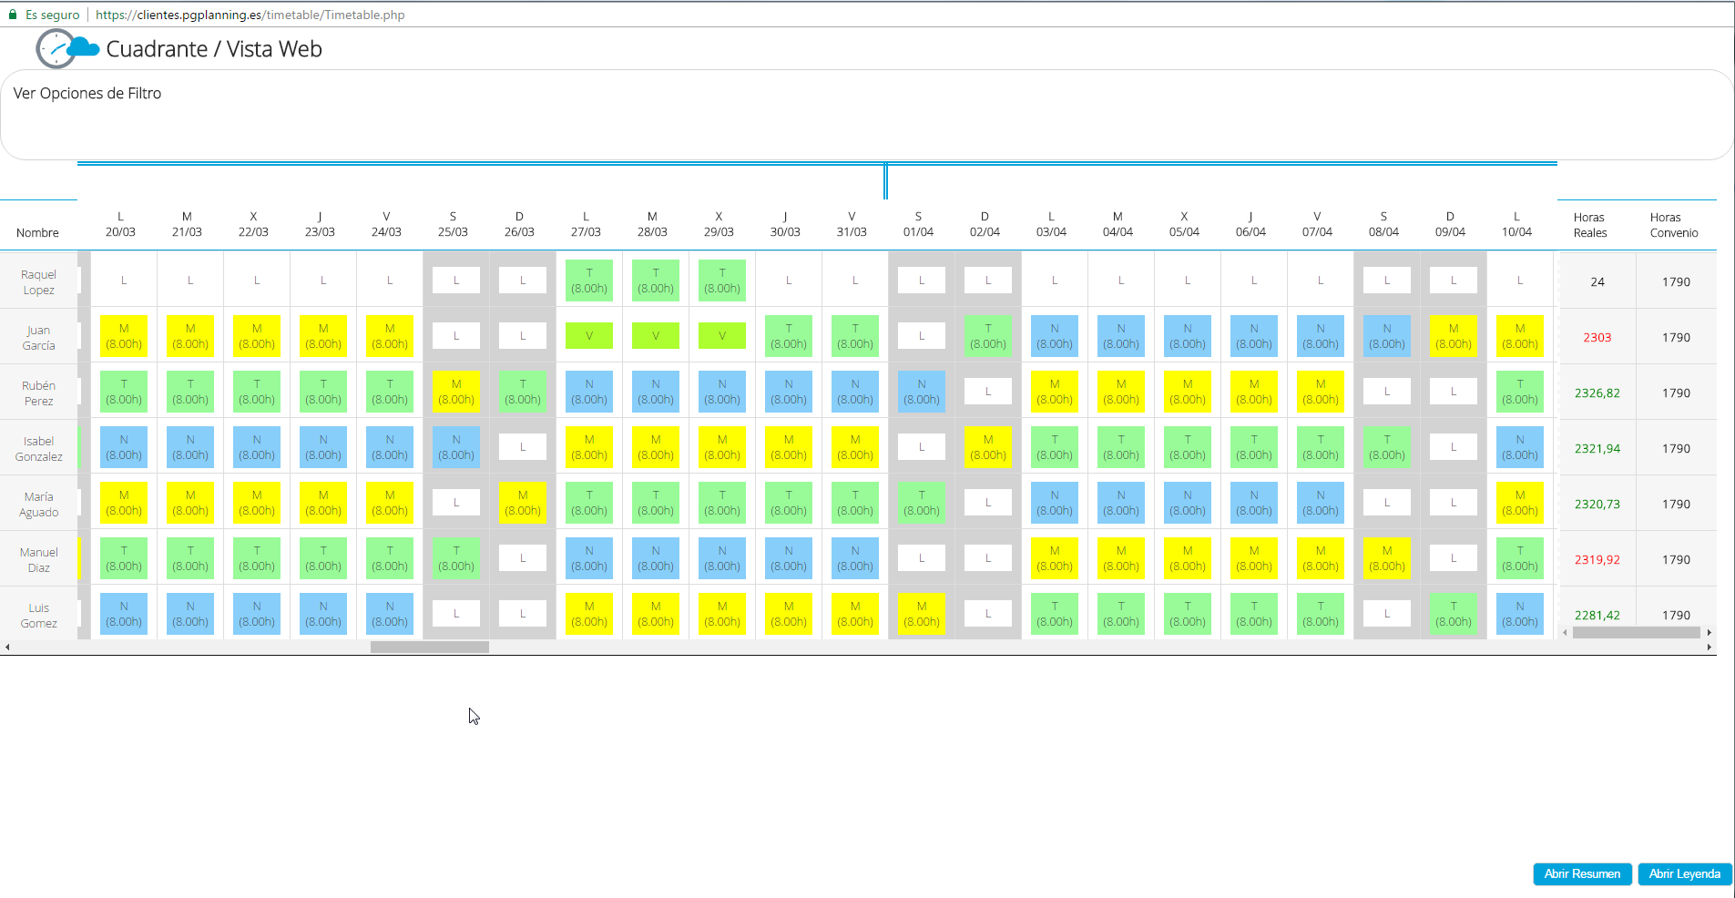Click the horizontal scrollbar track below the table

click(428, 647)
